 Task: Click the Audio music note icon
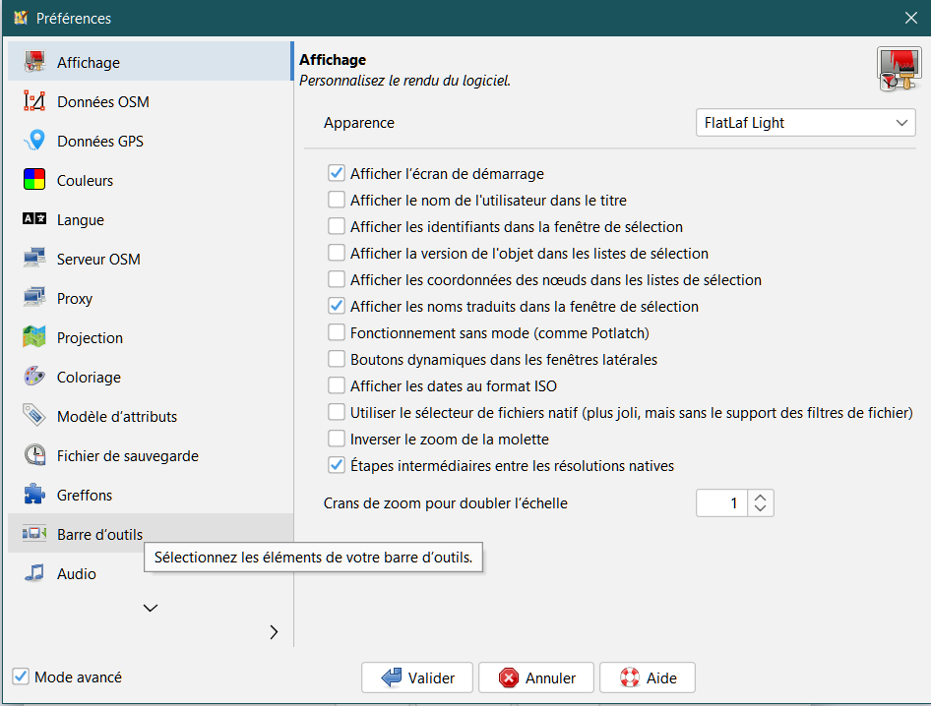34,573
